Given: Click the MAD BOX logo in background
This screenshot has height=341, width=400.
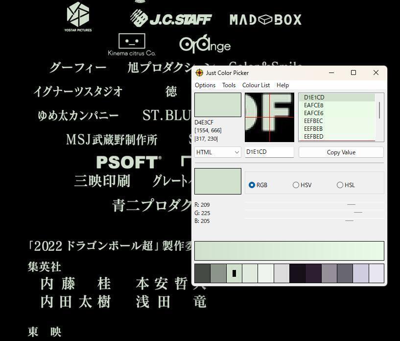Looking at the screenshot, I should coord(265,20).
